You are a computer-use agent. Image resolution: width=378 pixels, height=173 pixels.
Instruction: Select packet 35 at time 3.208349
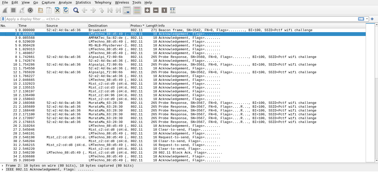click(x=183, y=160)
